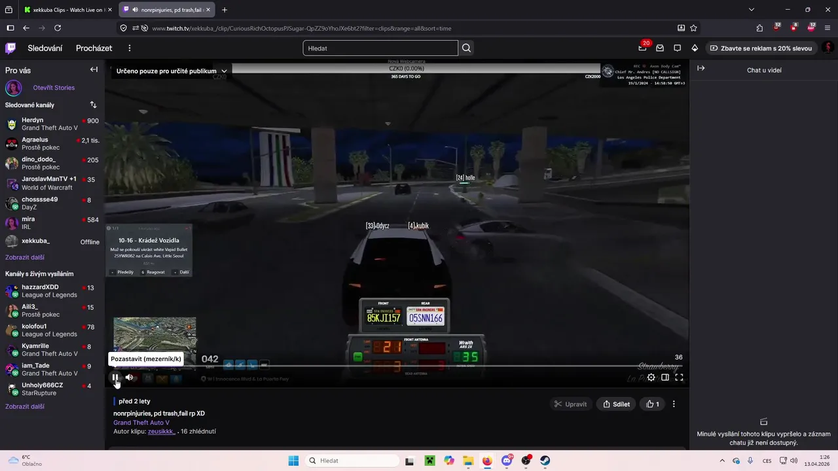Open offline xekkuba_ channel in sidebar
The height and width of the screenshot is (471, 838).
coord(52,241)
